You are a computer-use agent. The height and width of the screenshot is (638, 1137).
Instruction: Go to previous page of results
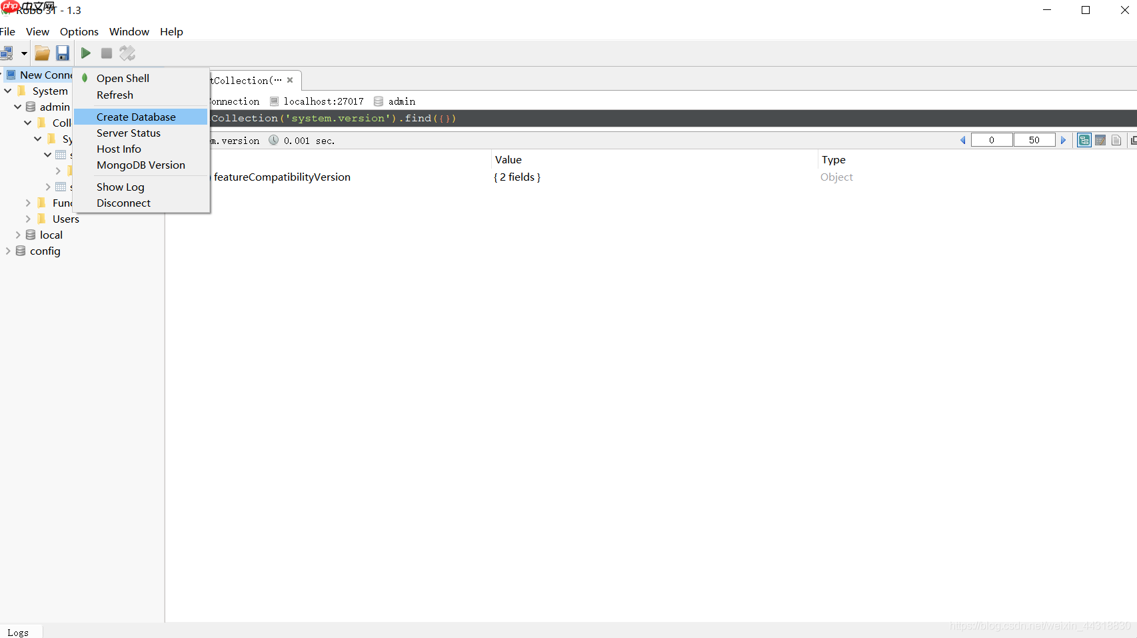coord(963,140)
